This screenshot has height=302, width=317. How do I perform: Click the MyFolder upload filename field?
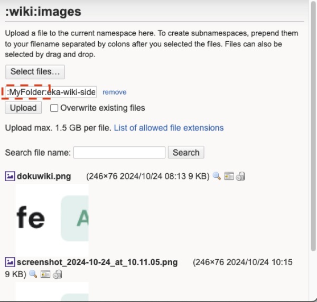tap(51, 92)
